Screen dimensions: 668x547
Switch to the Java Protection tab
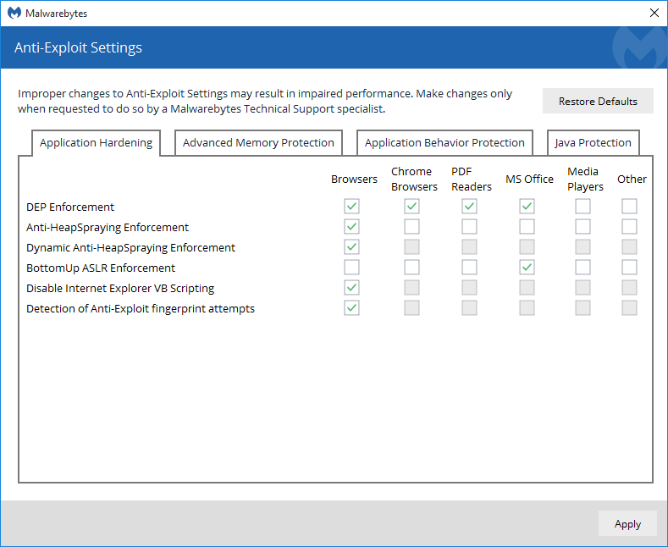coord(593,143)
